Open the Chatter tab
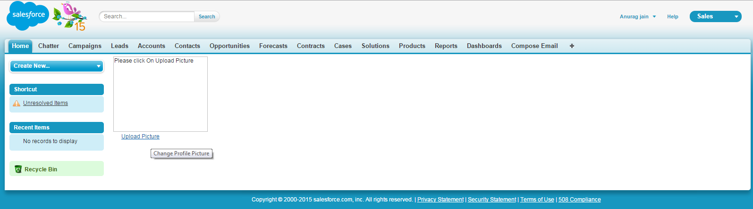This screenshot has width=753, height=209. tap(49, 46)
